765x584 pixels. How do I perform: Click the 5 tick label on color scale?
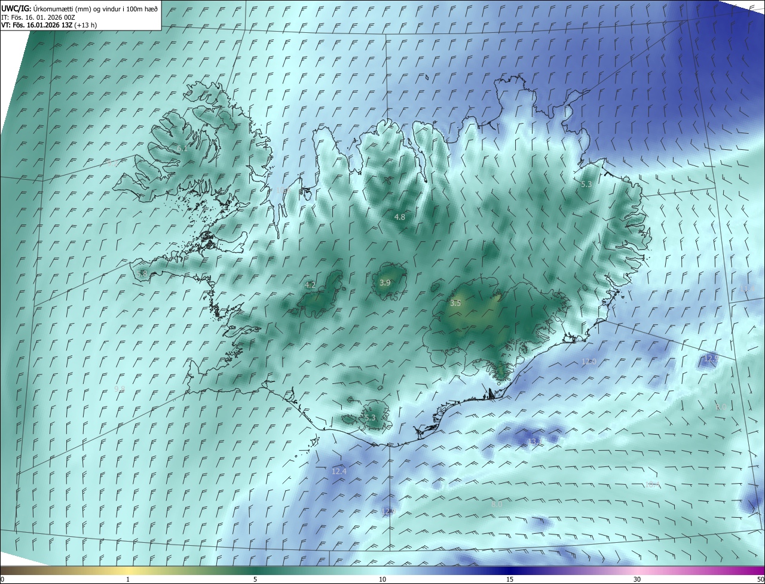[x=255, y=579]
